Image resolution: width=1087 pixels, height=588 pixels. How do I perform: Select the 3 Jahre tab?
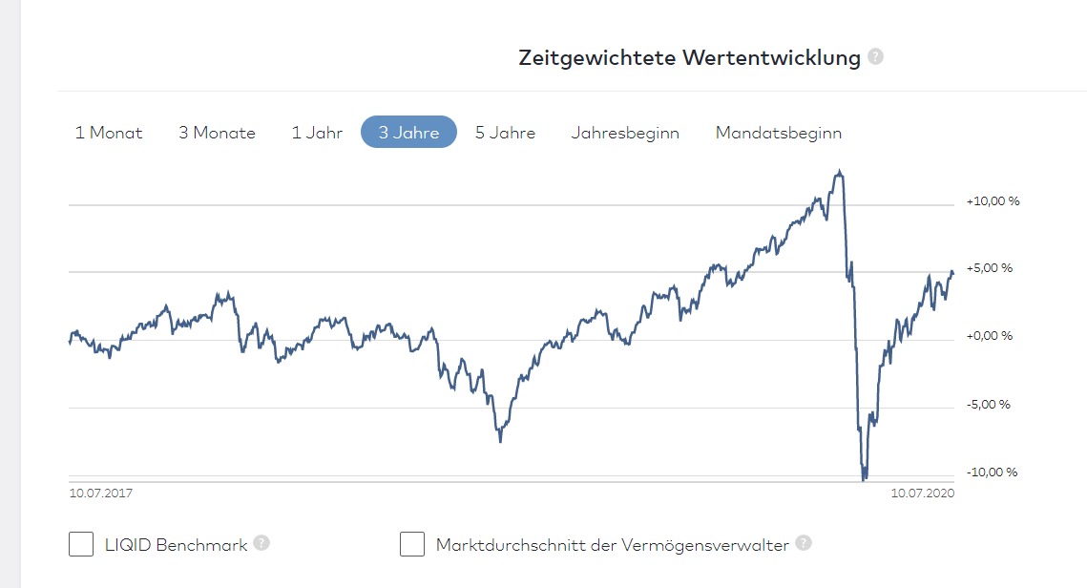click(x=408, y=133)
